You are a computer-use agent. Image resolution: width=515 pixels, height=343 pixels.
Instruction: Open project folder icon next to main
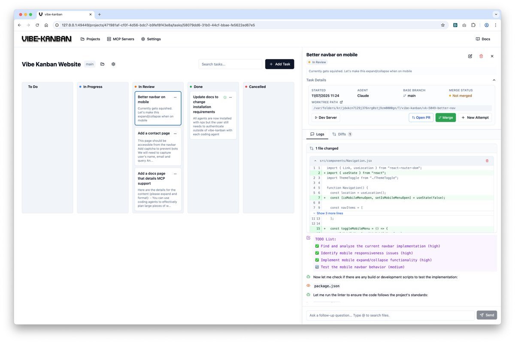pos(103,64)
